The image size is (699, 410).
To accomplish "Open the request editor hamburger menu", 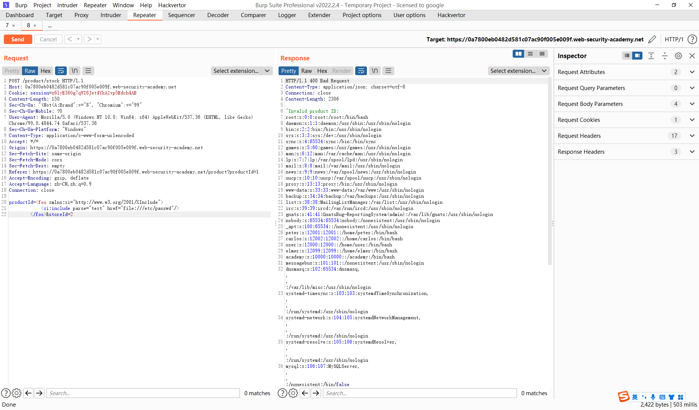I will tap(88, 71).
